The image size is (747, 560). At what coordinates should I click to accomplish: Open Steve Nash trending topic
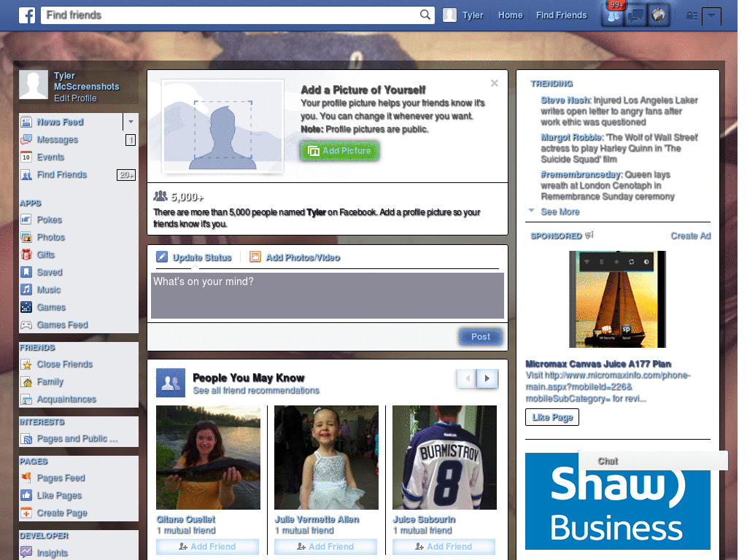565,101
